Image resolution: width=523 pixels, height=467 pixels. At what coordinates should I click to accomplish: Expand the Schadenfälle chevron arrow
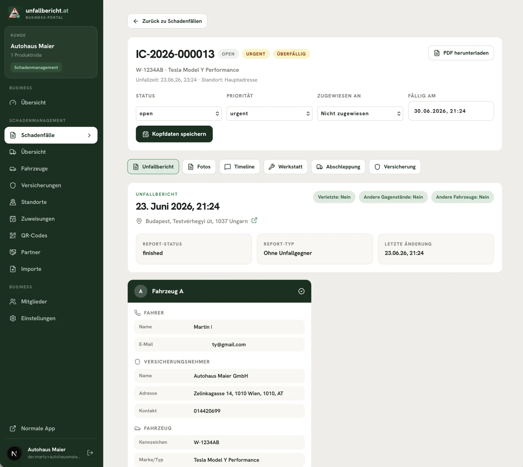(89, 135)
